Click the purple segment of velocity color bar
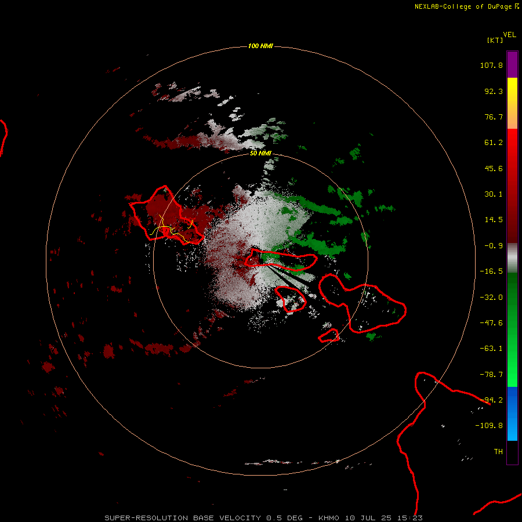Viewport: 522px width, 522px height. click(x=512, y=64)
